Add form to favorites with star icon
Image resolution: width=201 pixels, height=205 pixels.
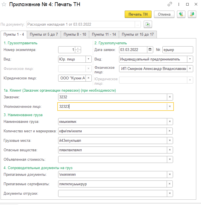4,4
